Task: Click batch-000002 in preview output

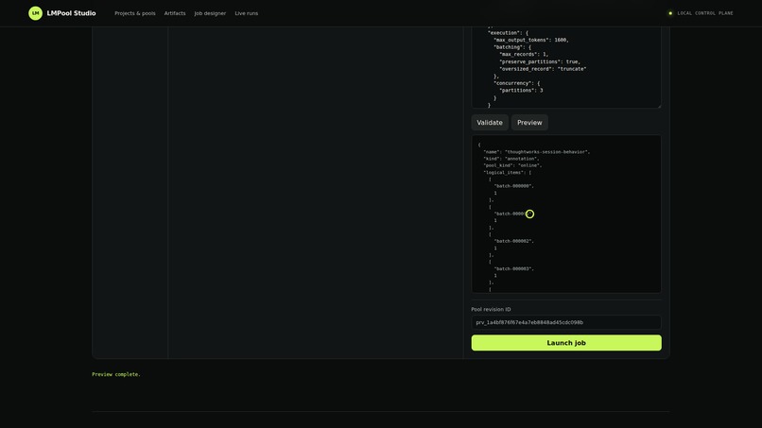Action: click(x=513, y=241)
